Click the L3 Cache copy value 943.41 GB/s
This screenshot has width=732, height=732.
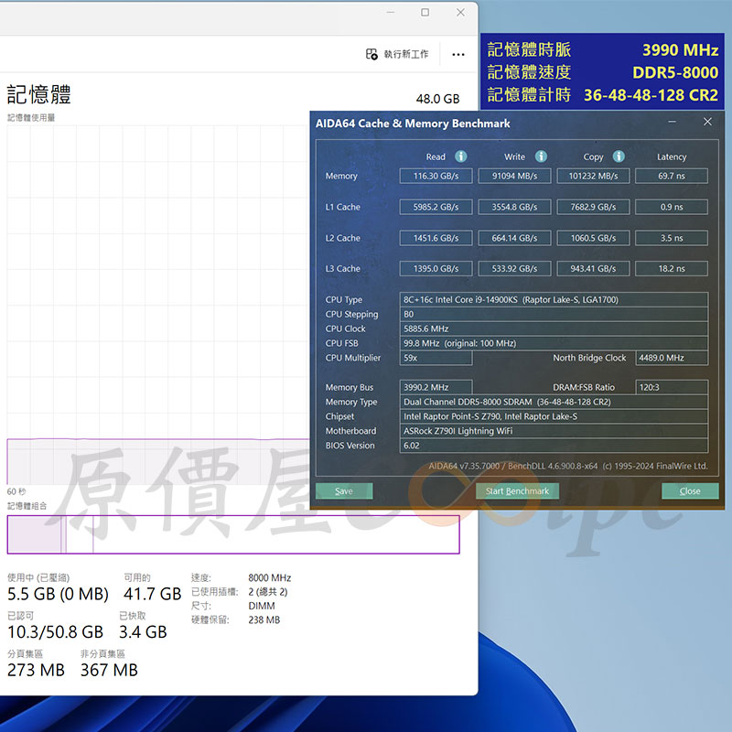coord(593,269)
